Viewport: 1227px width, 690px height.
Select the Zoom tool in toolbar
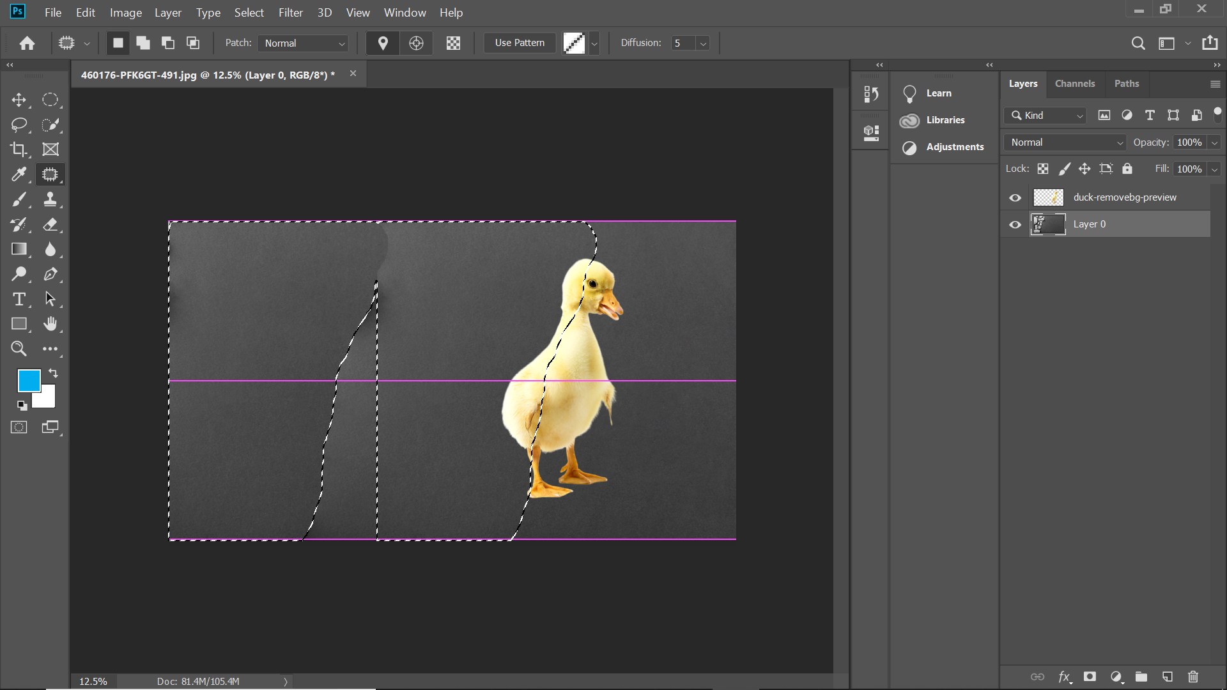(19, 349)
